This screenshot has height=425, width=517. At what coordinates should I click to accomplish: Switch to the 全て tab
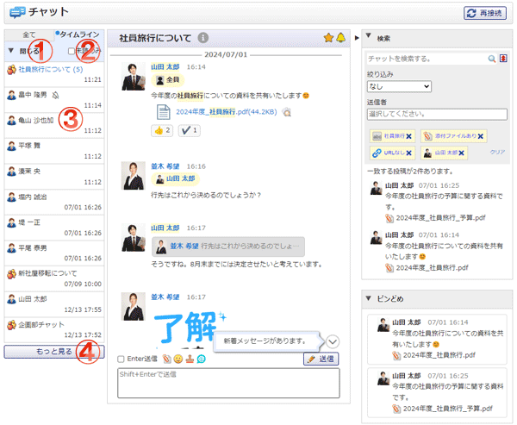pos(29,34)
